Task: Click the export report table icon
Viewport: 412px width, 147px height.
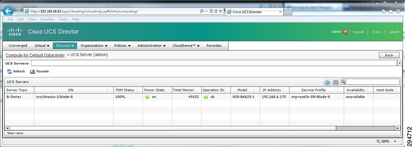Action: 335,82
